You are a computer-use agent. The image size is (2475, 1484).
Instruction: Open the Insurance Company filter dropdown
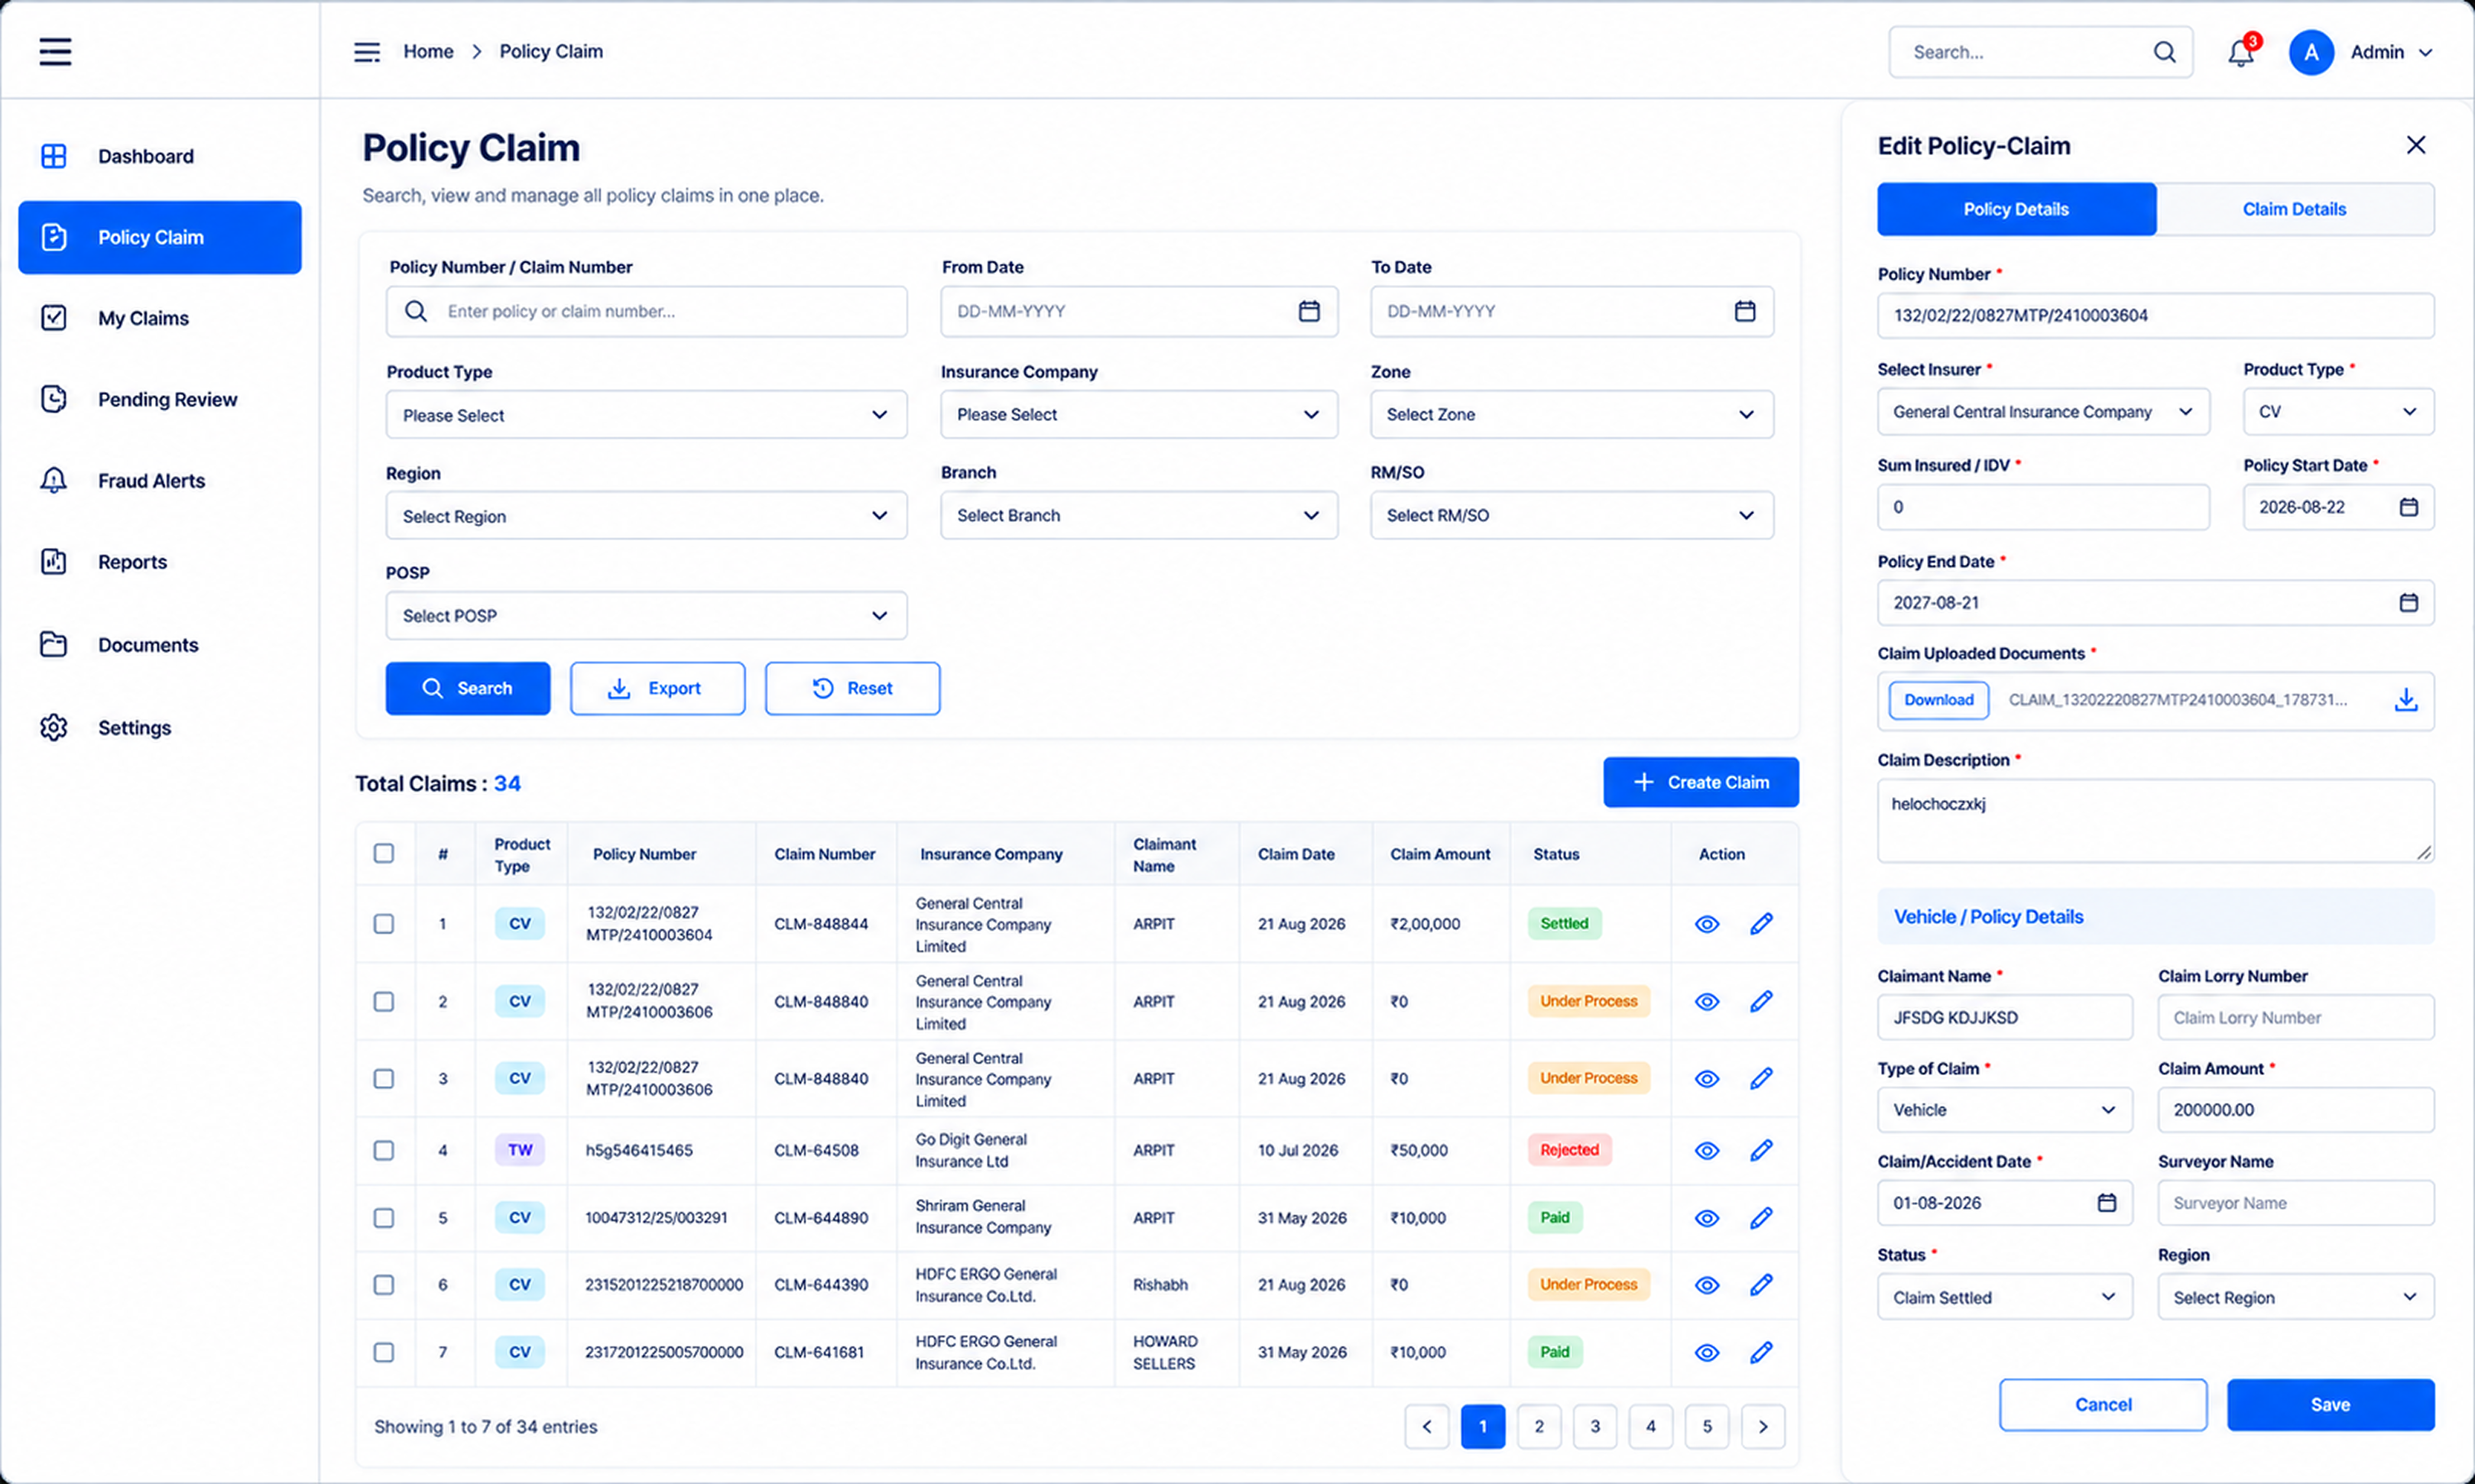point(1139,415)
